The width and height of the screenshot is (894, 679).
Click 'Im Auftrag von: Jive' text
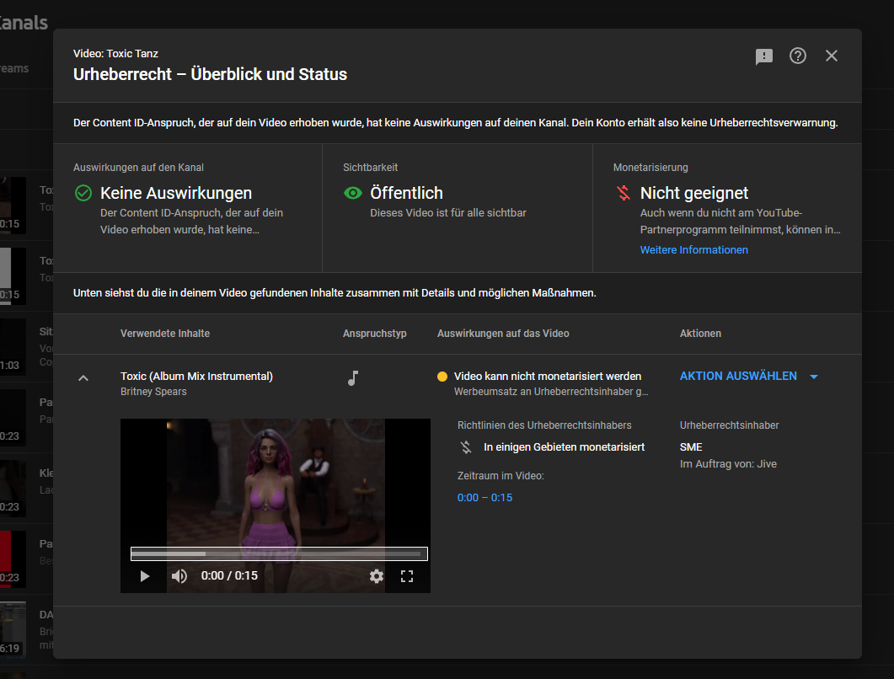[728, 464]
